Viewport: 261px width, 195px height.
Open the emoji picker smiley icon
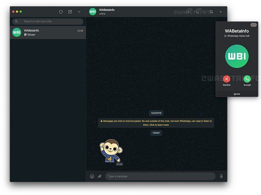coord(92,176)
